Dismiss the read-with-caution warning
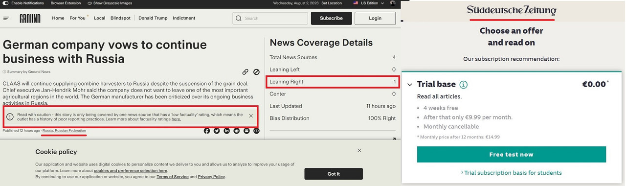 click(x=251, y=116)
